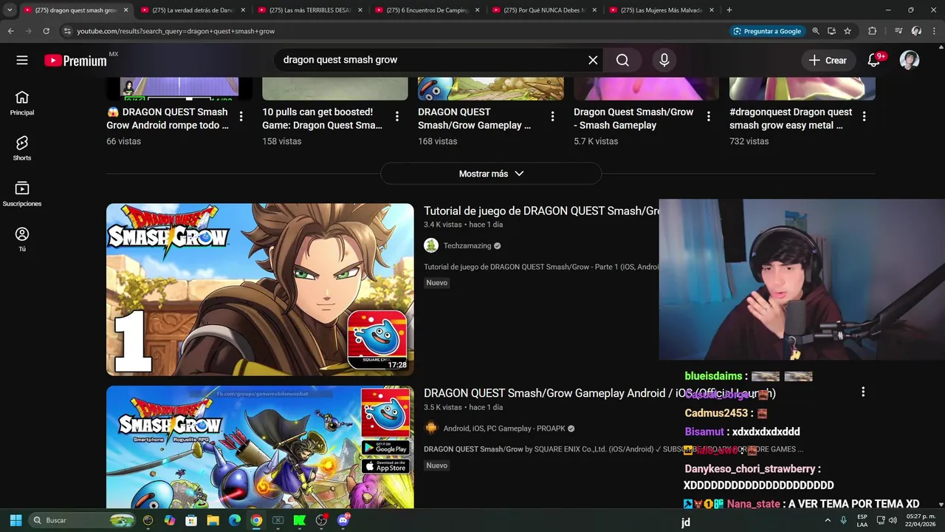This screenshot has height=532, width=945.
Task: Open File Explorer from taskbar
Action: click(213, 520)
